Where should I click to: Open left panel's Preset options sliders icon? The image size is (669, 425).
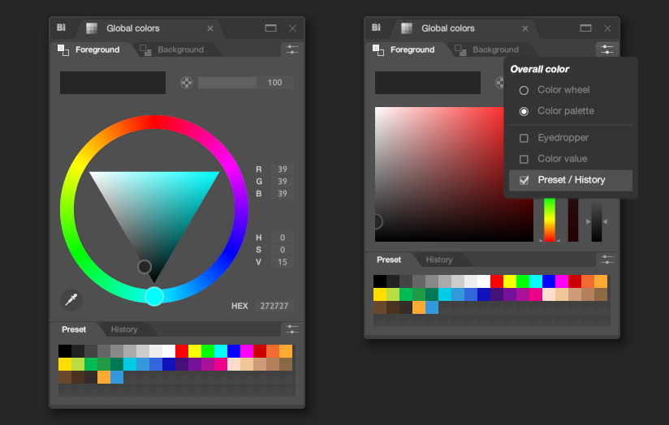tap(292, 329)
